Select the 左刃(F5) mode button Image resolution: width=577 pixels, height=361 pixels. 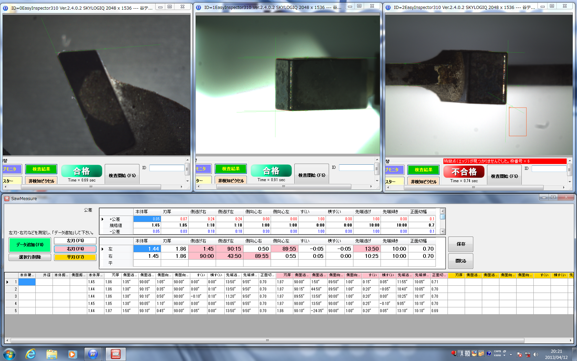[75, 241]
